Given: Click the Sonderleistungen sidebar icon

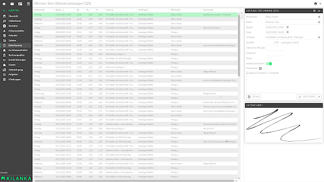Looking at the screenshot, I should click(5, 60).
